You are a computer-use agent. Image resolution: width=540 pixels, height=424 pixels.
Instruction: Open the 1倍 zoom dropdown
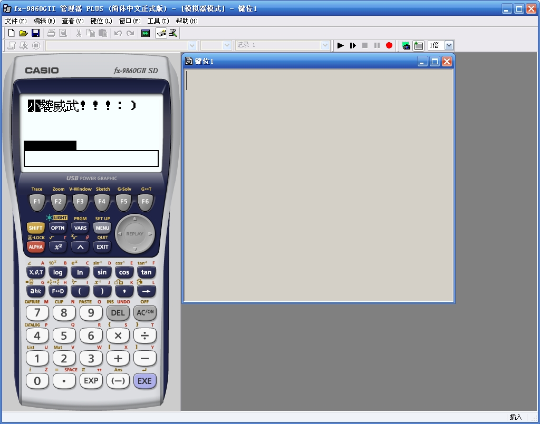tap(449, 45)
